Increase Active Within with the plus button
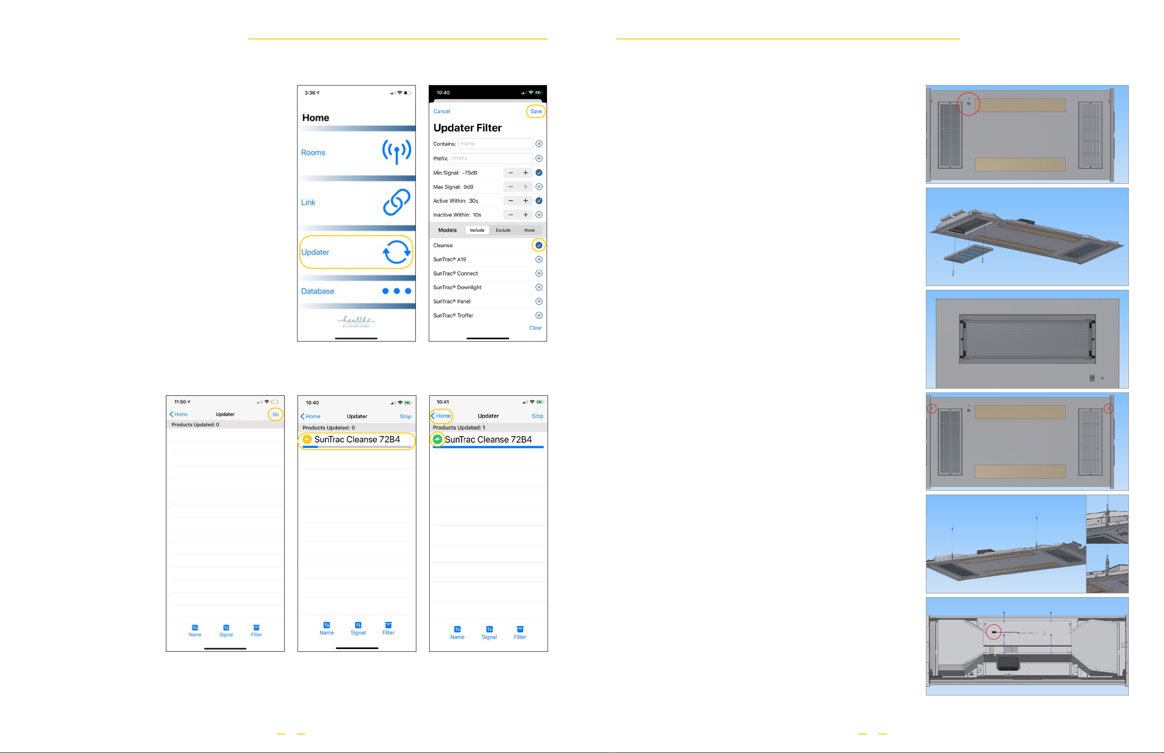 [525, 200]
